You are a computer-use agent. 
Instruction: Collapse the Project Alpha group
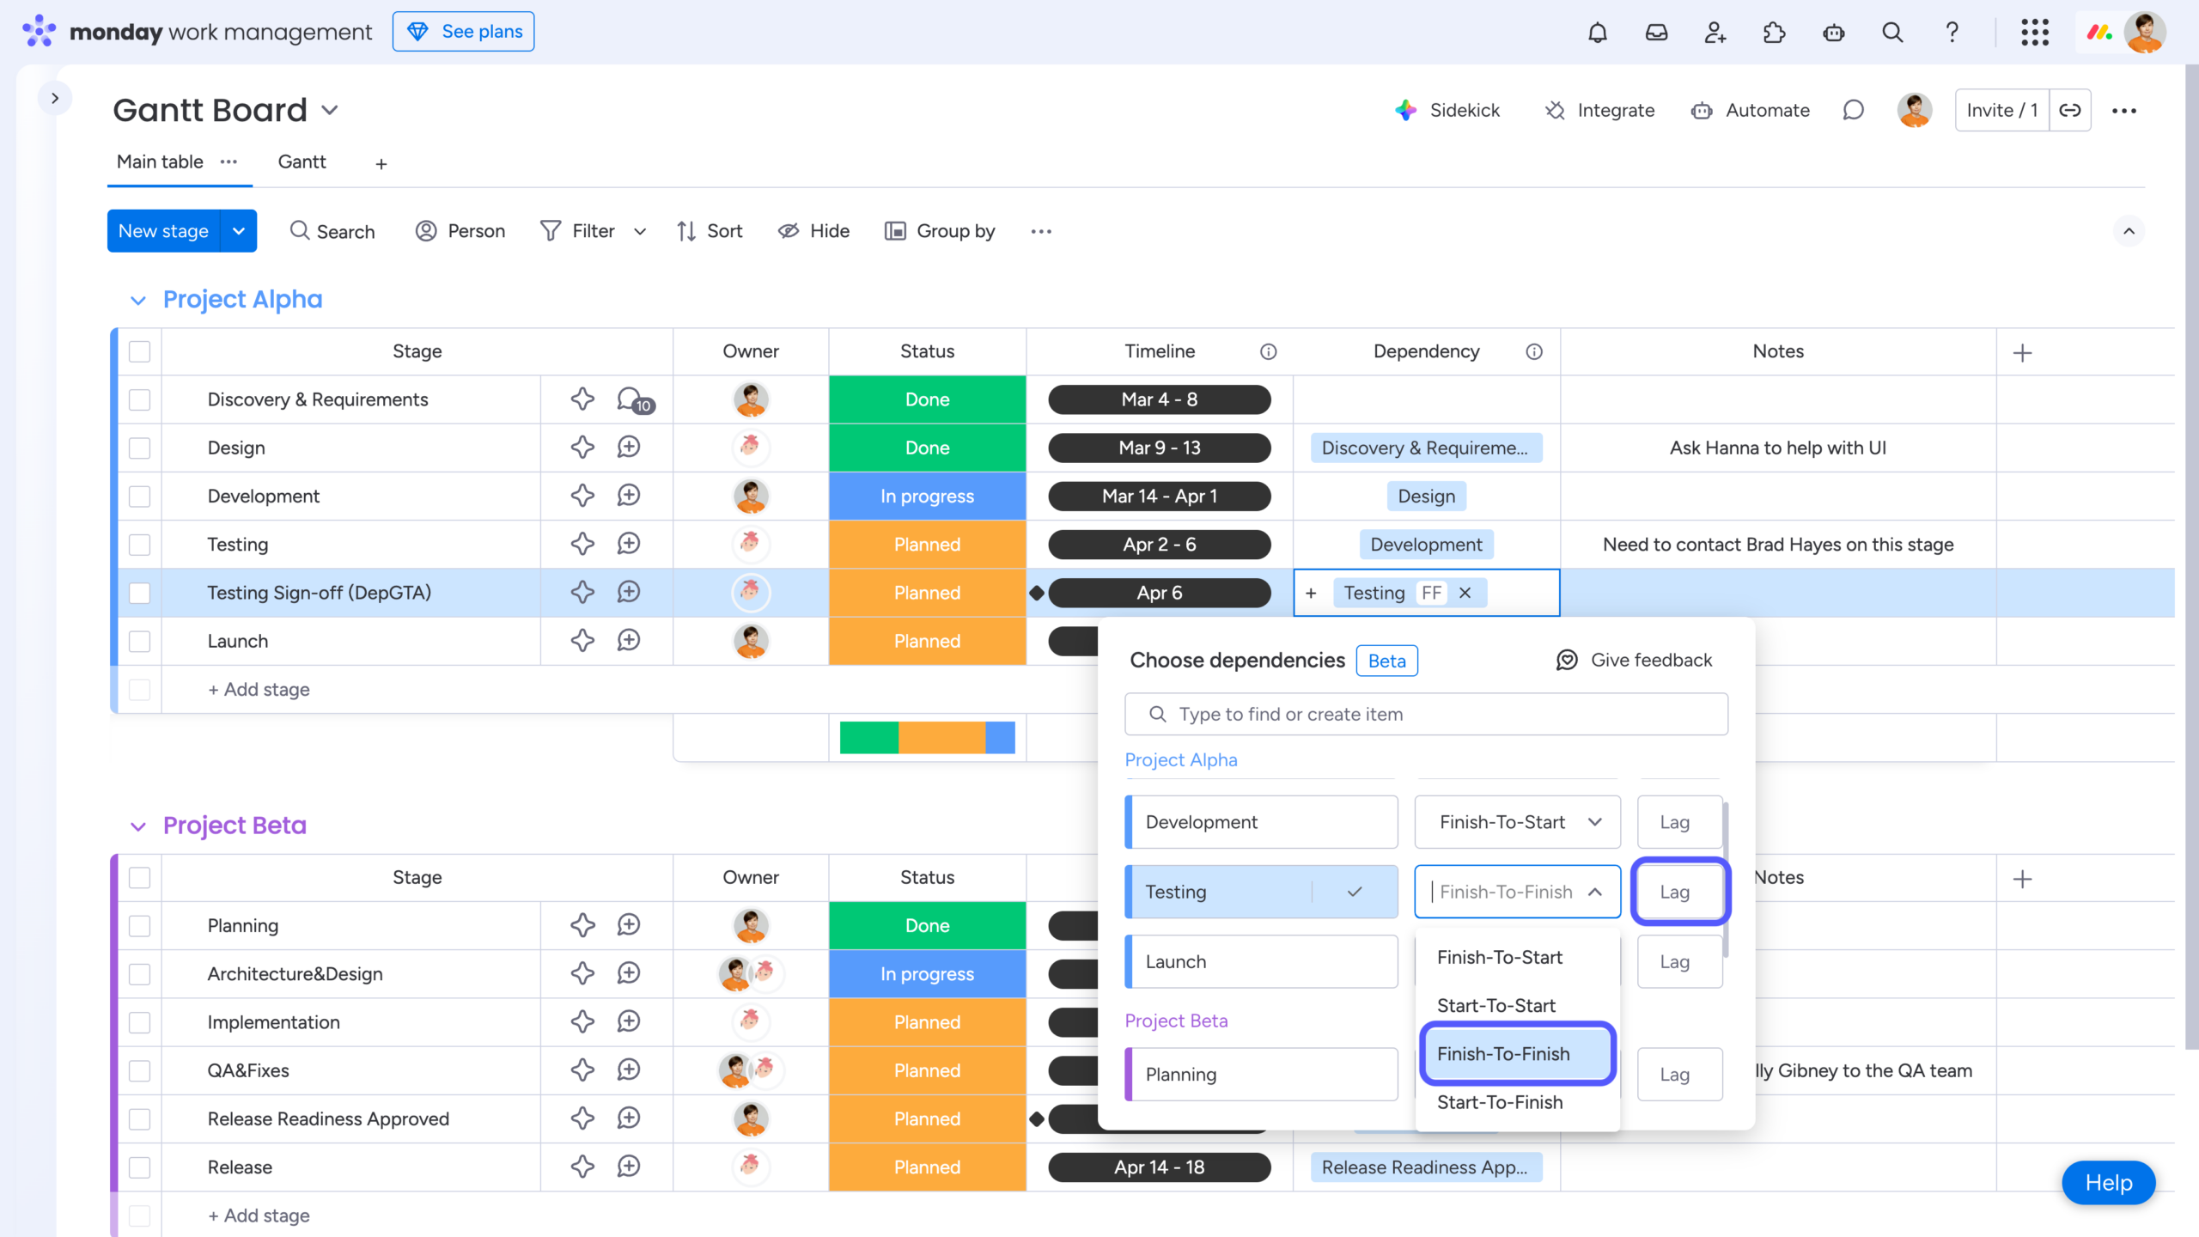pos(138,300)
